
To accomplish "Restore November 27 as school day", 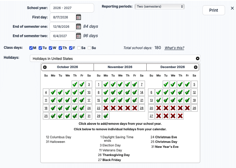I will 135,108.
